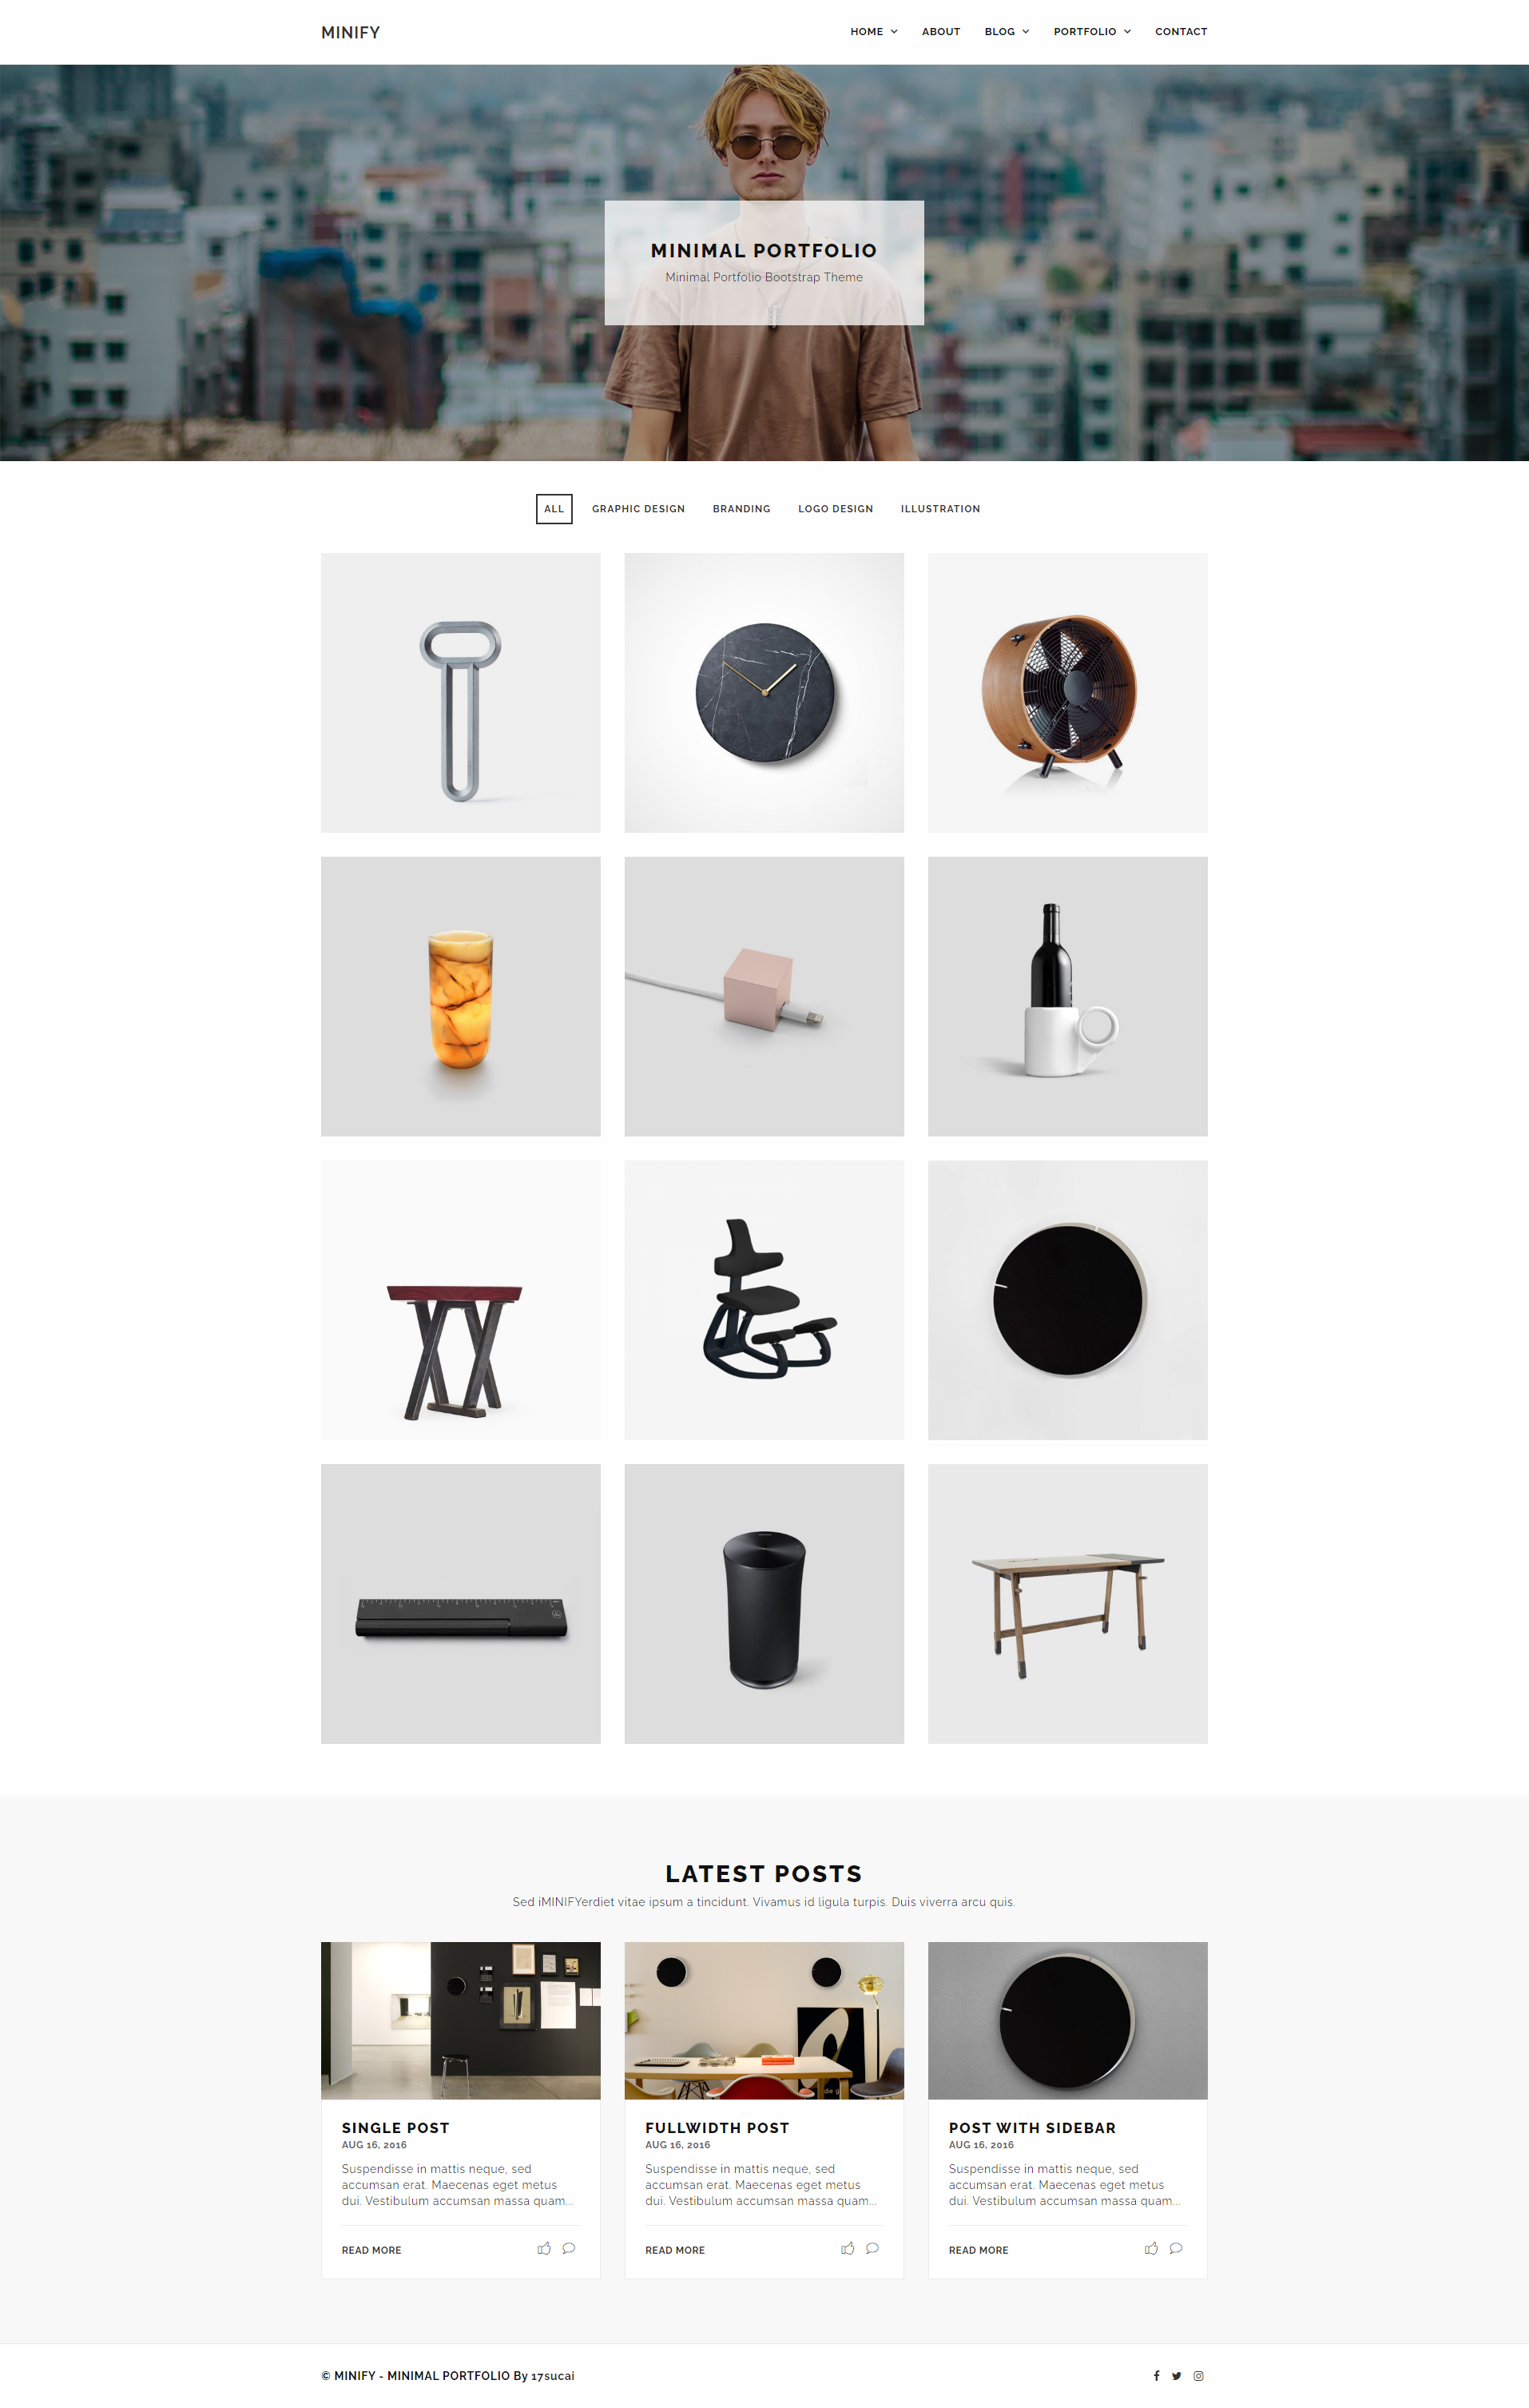This screenshot has width=1529, height=2408.
Task: Expand the Blog dropdown menu
Action: 1007,32
